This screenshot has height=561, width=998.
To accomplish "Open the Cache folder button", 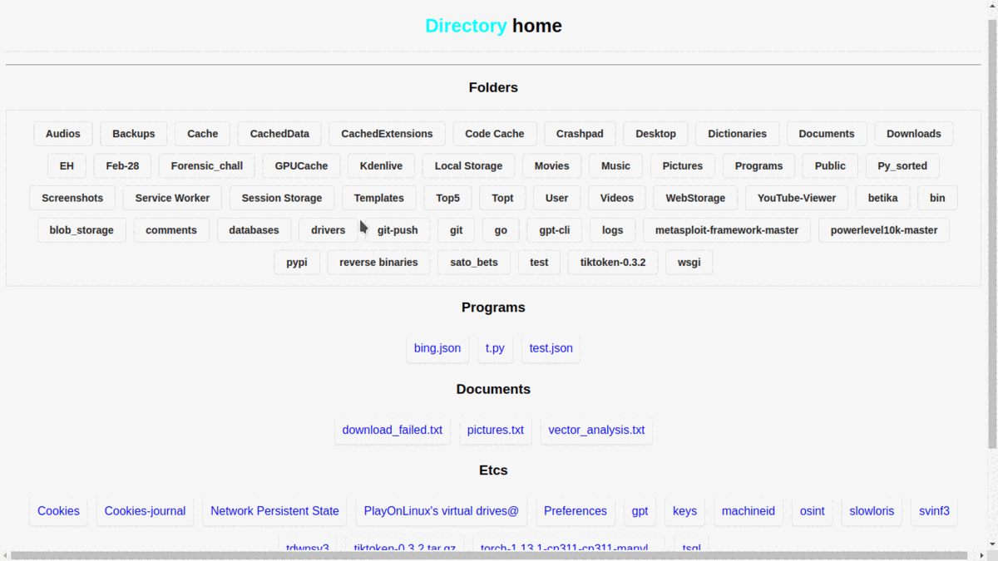I will coord(203,134).
